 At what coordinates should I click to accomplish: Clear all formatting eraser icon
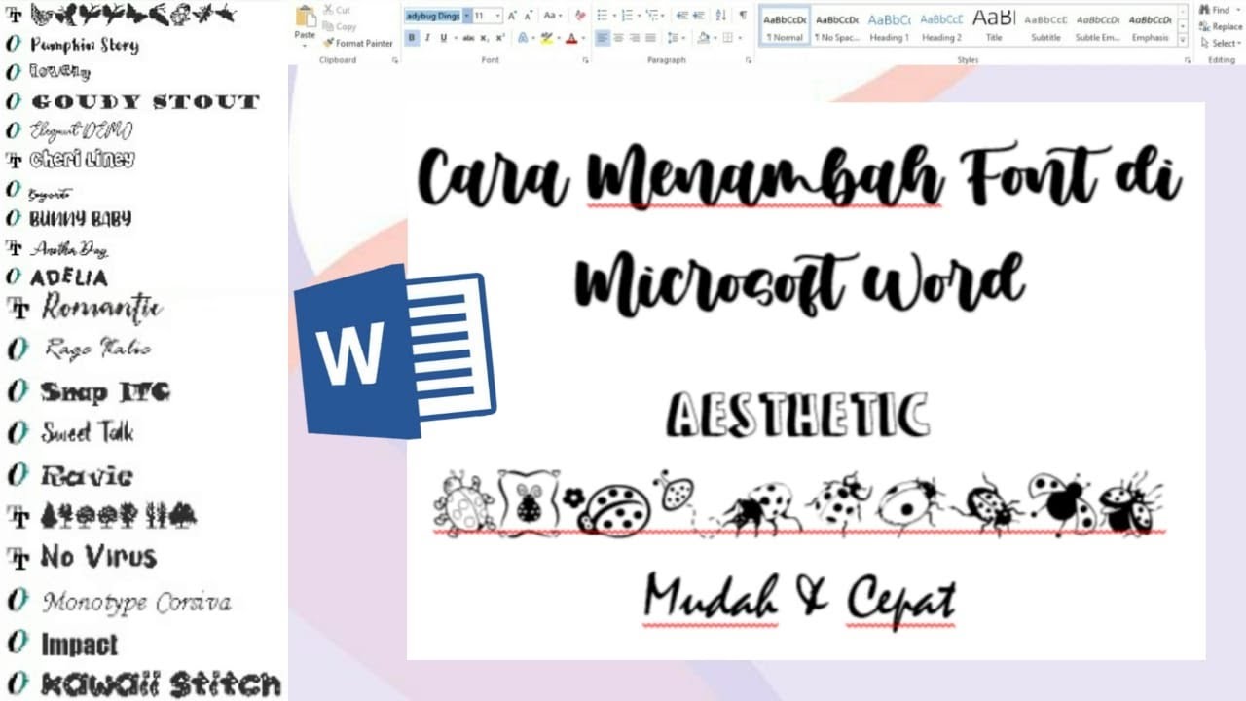click(x=580, y=16)
